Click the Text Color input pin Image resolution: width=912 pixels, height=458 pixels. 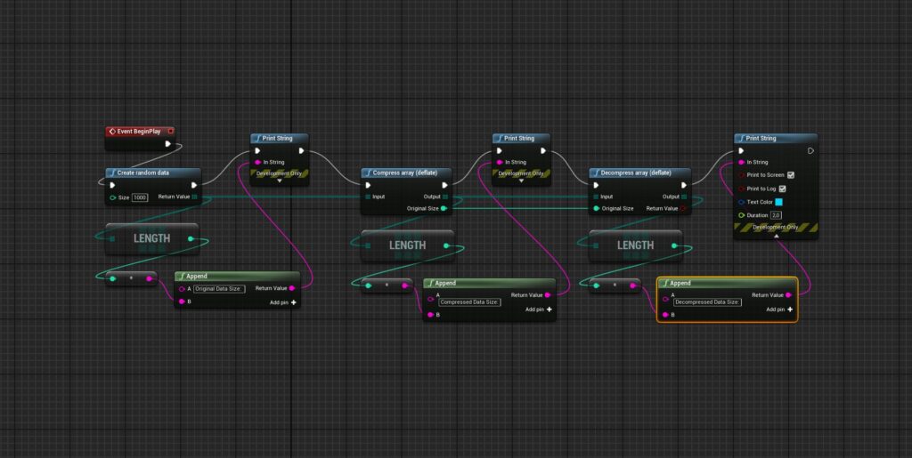point(740,202)
